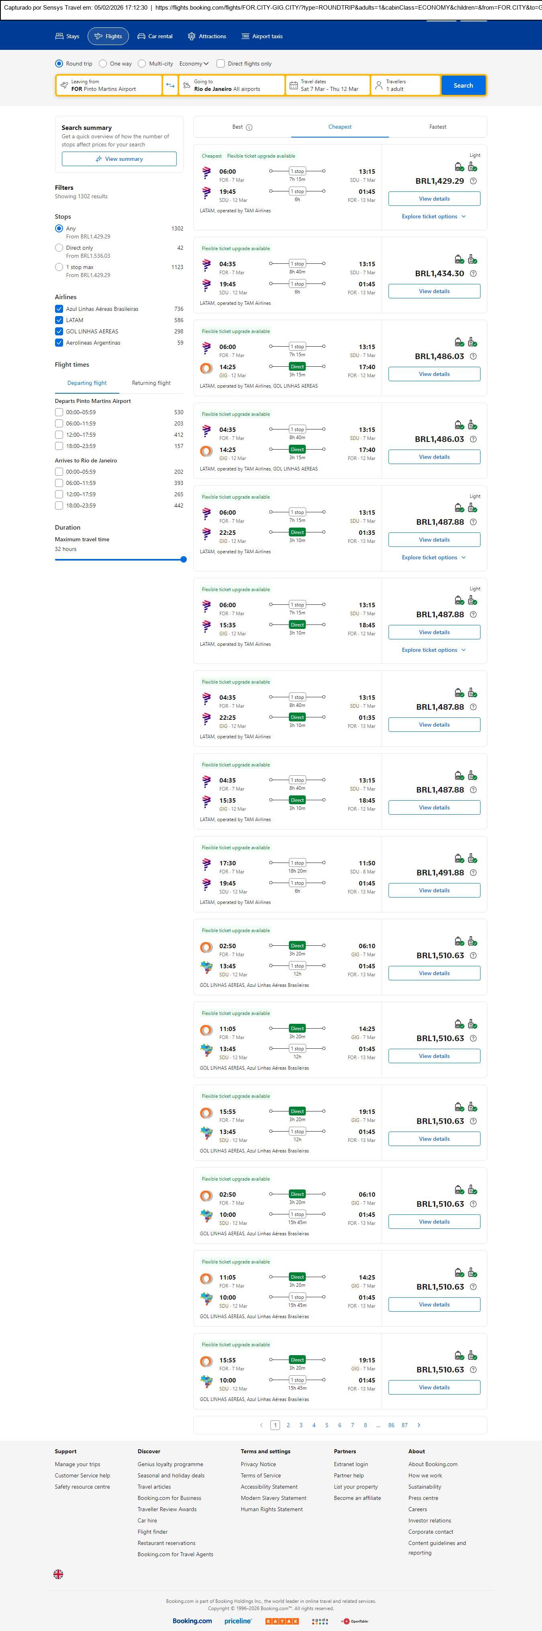Switch to the Fastest sorting tab
Screen dimensions: 542x1631
pos(438,127)
